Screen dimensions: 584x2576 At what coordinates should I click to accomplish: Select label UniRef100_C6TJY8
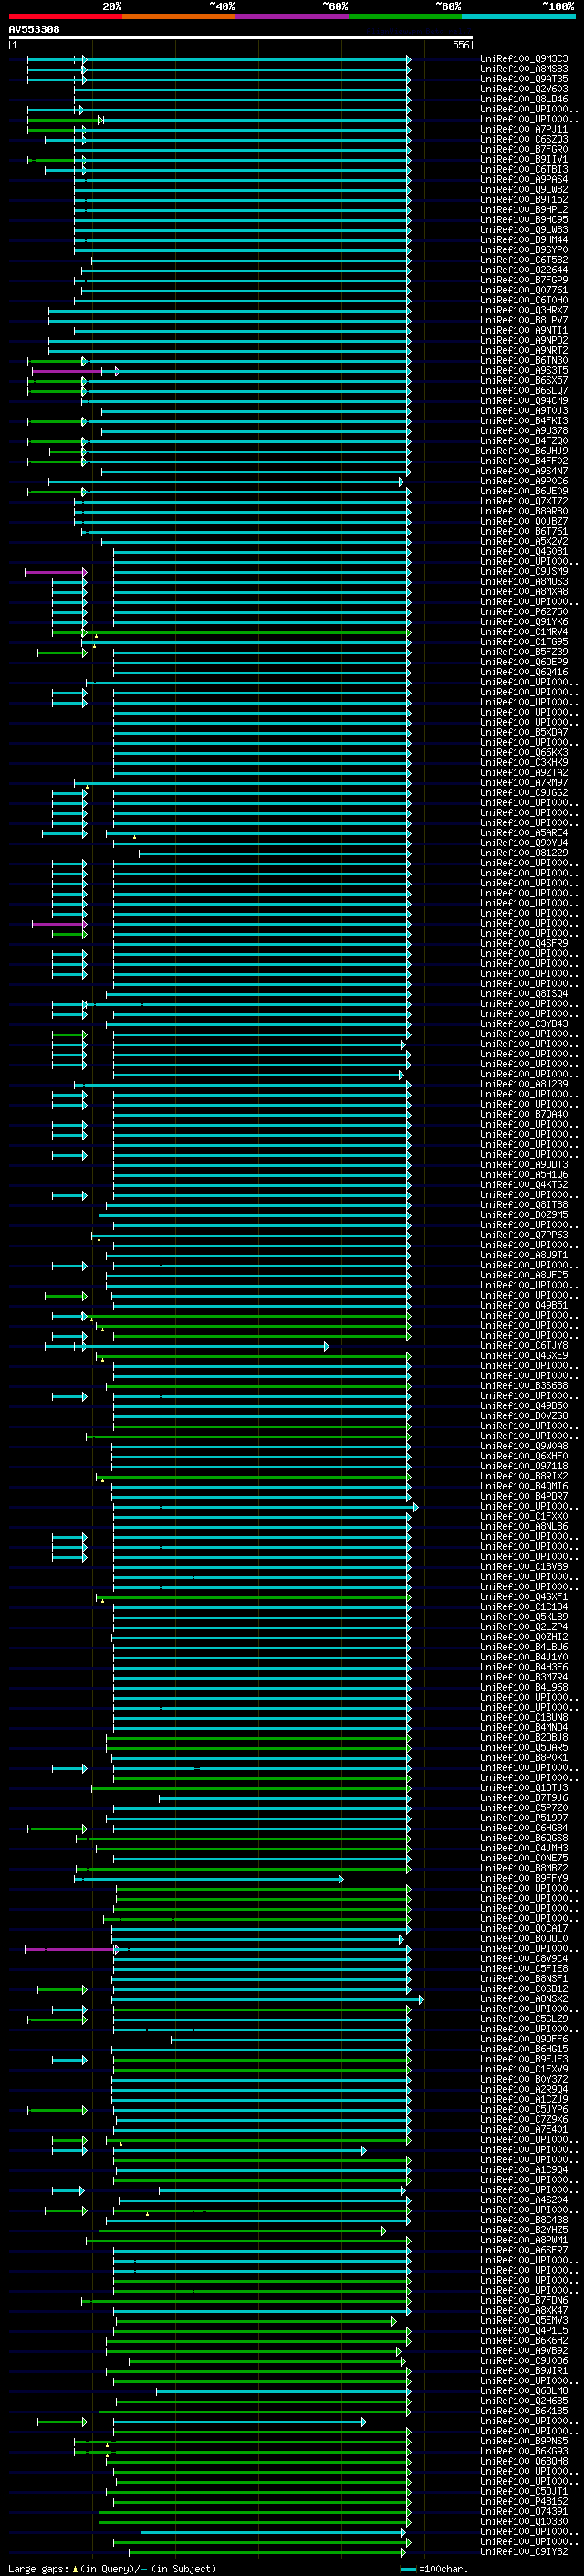coord(524,1345)
